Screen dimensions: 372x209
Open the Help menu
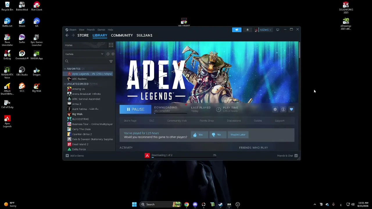click(110, 30)
